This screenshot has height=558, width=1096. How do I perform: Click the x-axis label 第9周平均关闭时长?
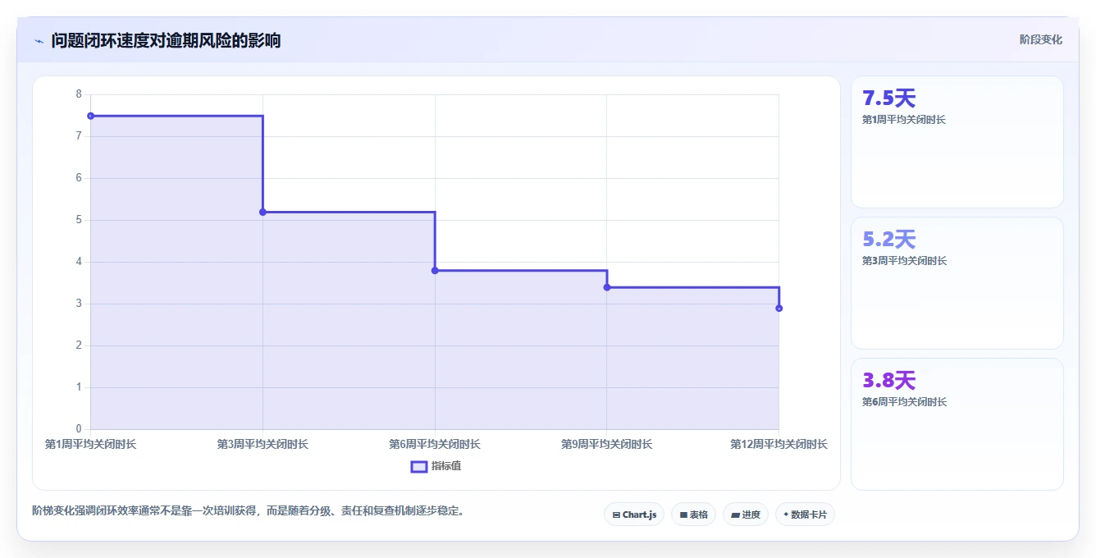click(x=607, y=444)
